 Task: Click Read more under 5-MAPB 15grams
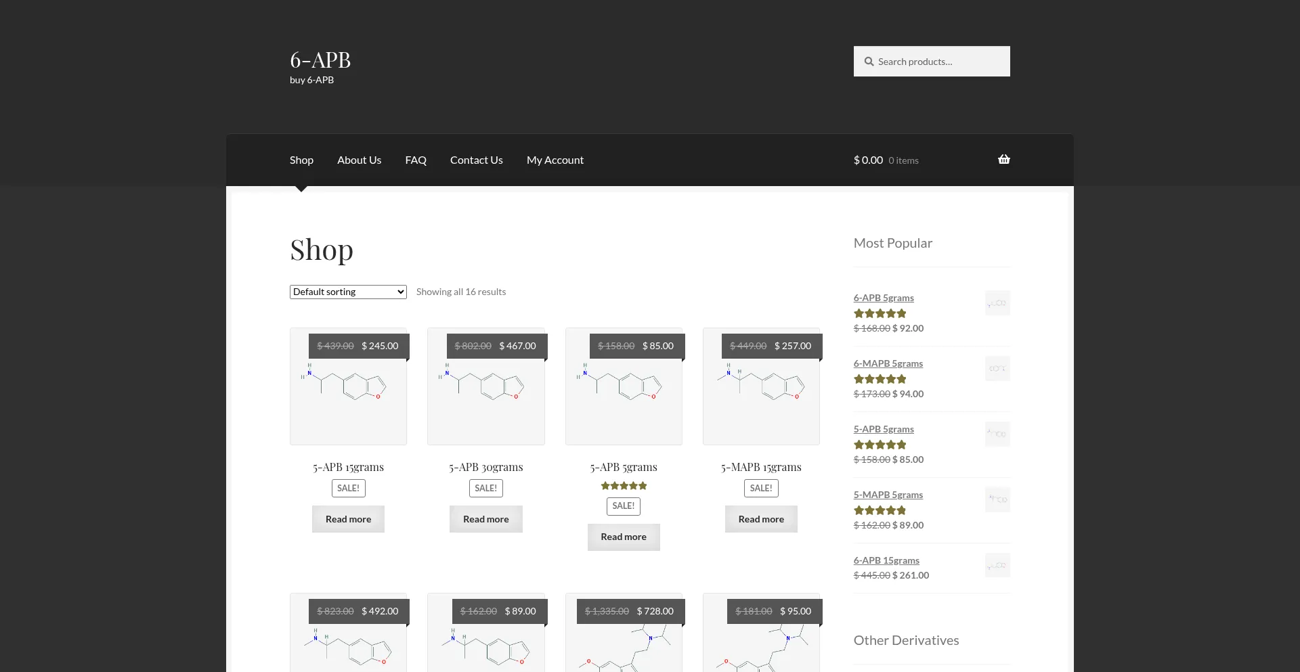point(761,519)
